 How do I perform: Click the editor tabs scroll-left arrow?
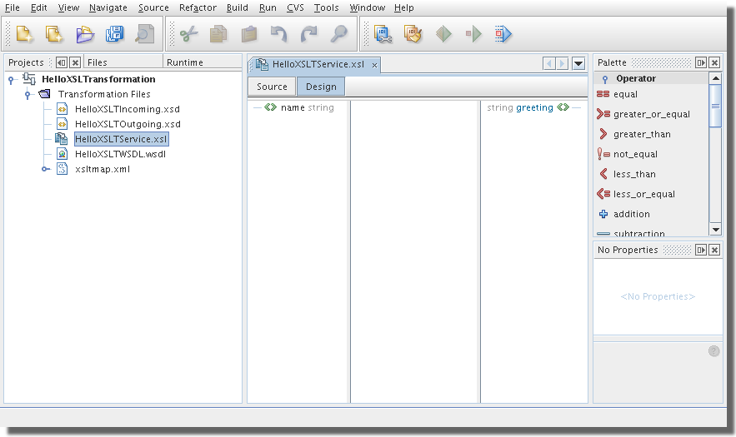point(548,63)
